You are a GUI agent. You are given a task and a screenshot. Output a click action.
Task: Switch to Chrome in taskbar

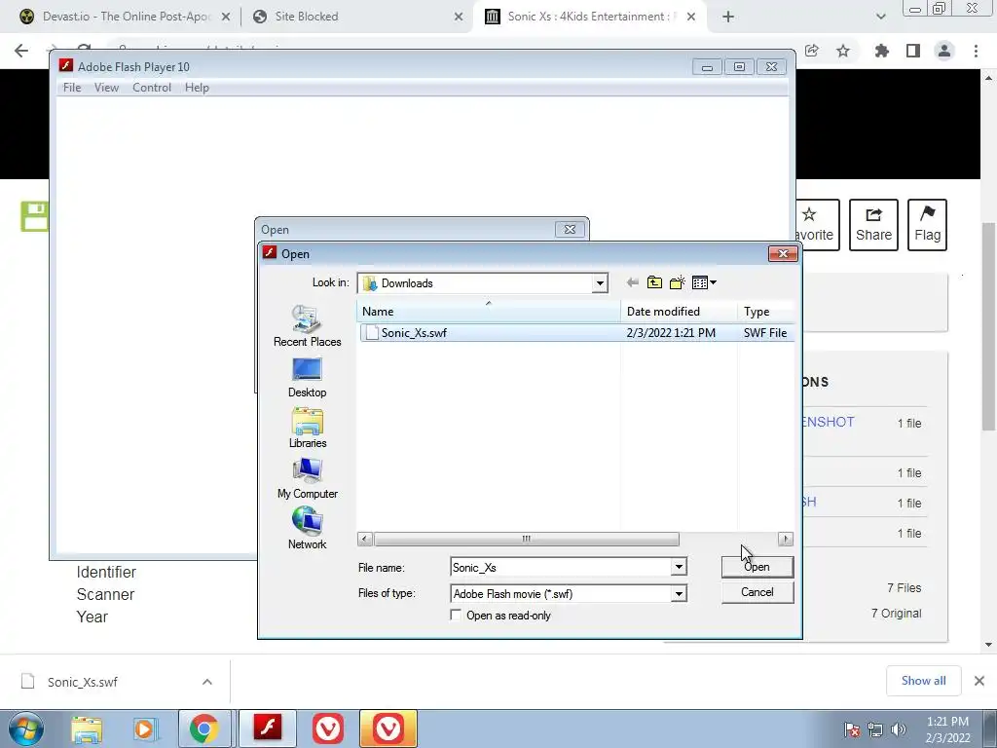click(203, 729)
